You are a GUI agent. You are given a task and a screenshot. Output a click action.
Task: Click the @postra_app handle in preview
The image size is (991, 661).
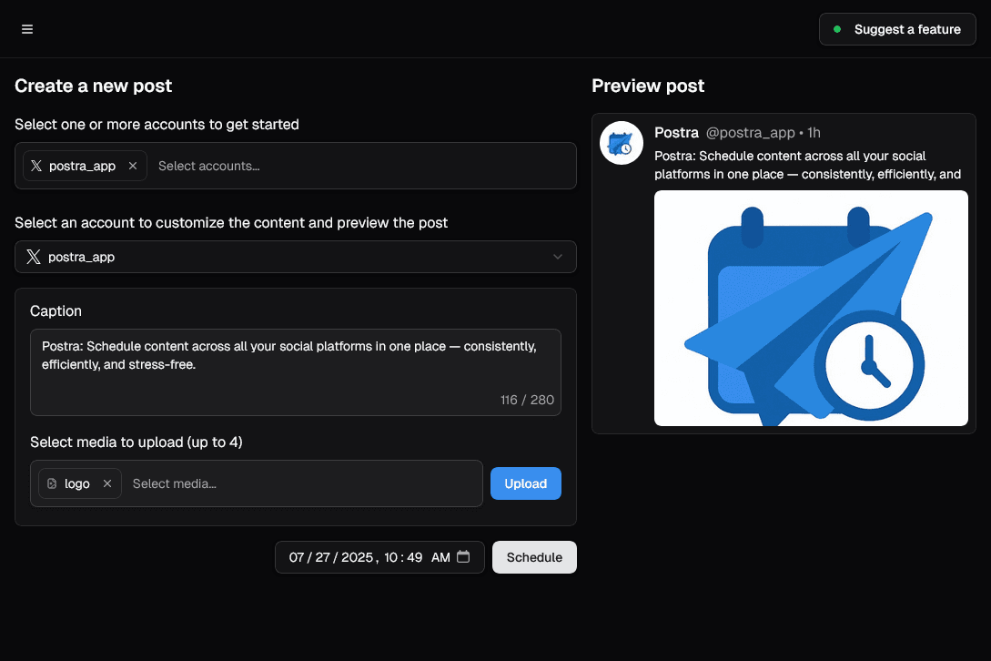(x=750, y=132)
